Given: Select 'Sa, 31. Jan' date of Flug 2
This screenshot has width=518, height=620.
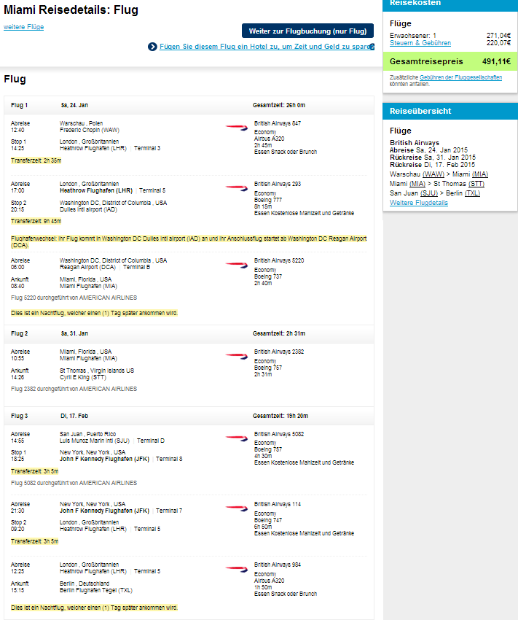Looking at the screenshot, I should coord(74,333).
